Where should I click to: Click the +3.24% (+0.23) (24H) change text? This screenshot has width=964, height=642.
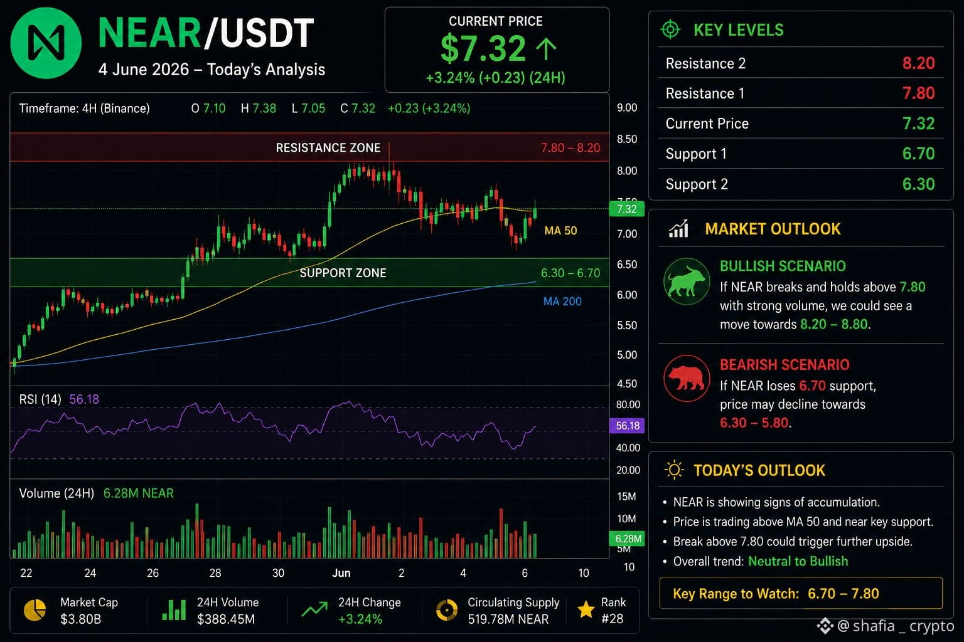[x=495, y=78]
